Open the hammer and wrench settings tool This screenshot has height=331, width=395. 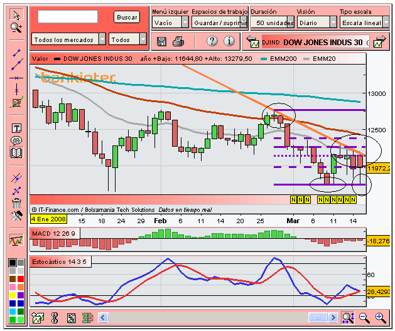(16, 216)
